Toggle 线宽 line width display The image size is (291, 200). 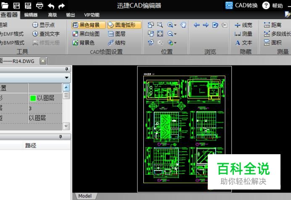click(x=243, y=25)
